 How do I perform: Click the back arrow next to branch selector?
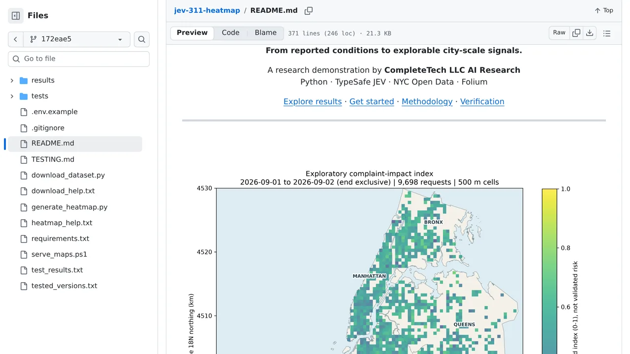pos(15,39)
